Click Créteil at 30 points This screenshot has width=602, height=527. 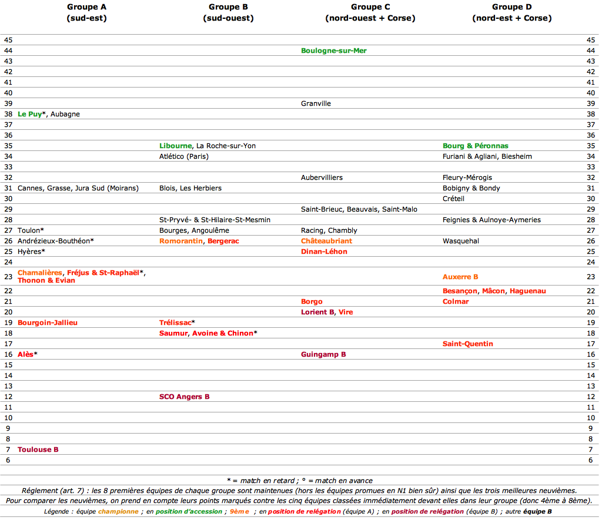tap(453, 199)
